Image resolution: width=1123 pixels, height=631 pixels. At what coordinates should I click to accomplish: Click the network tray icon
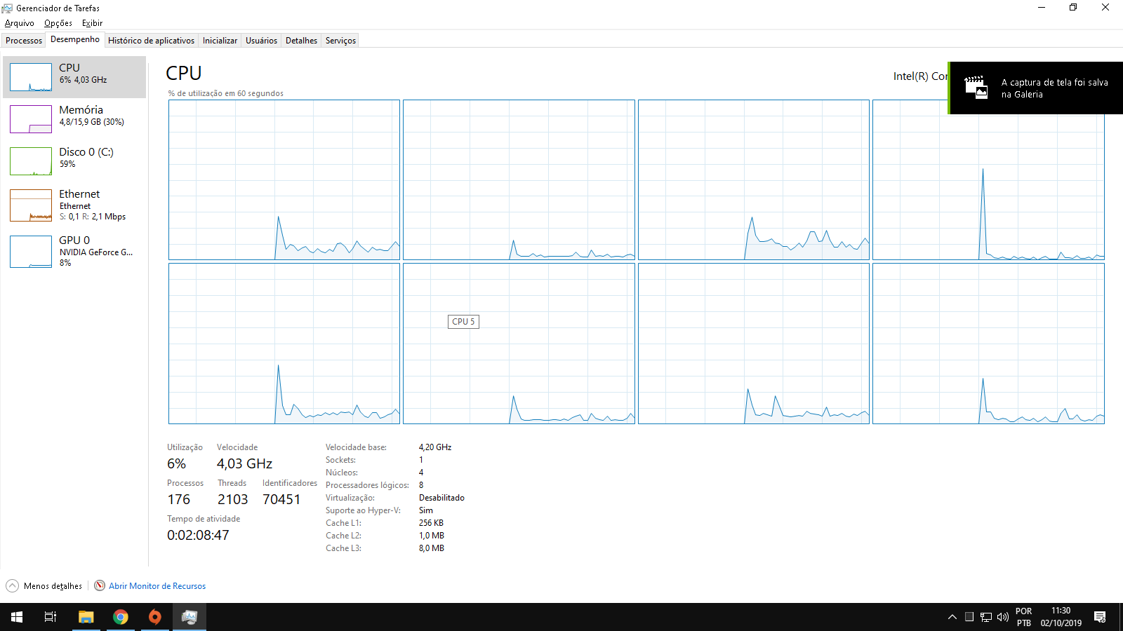(986, 617)
